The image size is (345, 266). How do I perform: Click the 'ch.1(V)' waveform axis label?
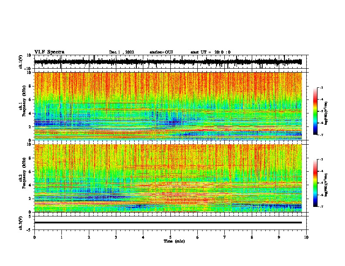pyautogui.click(x=21, y=62)
